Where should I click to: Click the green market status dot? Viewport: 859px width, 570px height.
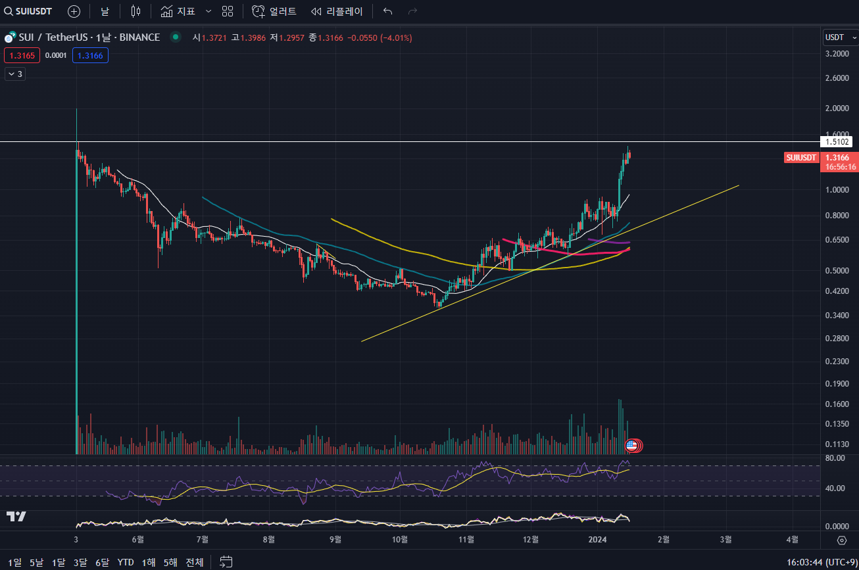[175, 37]
